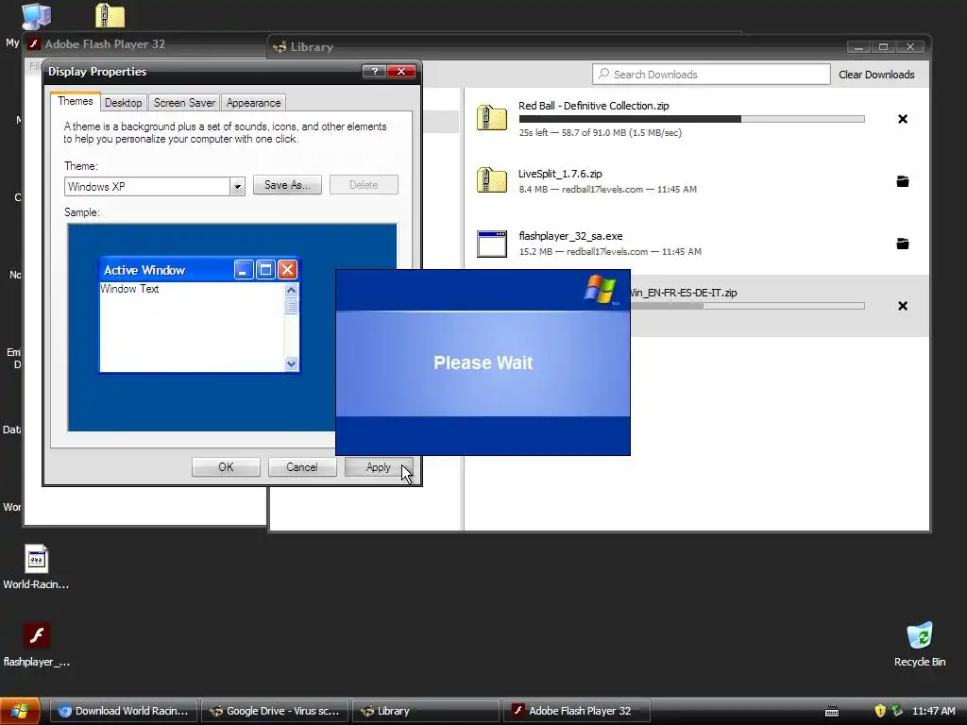
Task: Click the flashplayer_32_sa.exe file icon
Action: coord(491,244)
